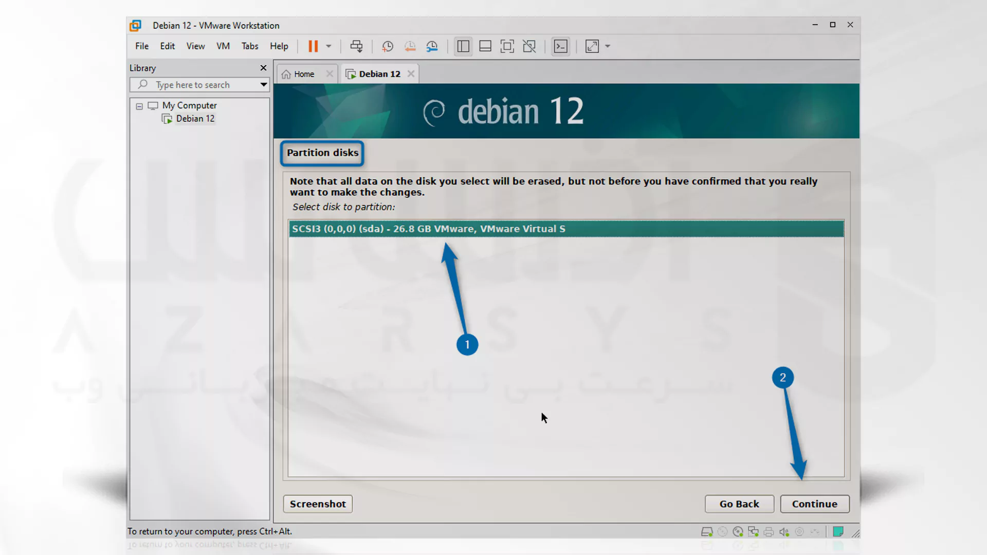987x555 pixels.
Task: Open the library search dropdown arrow
Action: pos(263,85)
